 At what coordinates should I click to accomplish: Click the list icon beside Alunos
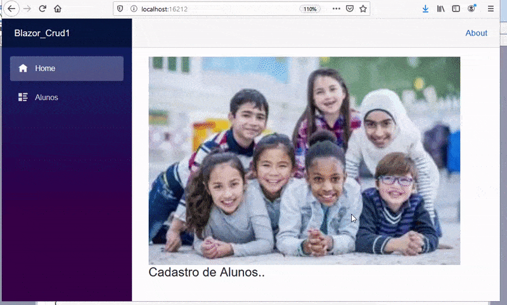pyautogui.click(x=23, y=97)
